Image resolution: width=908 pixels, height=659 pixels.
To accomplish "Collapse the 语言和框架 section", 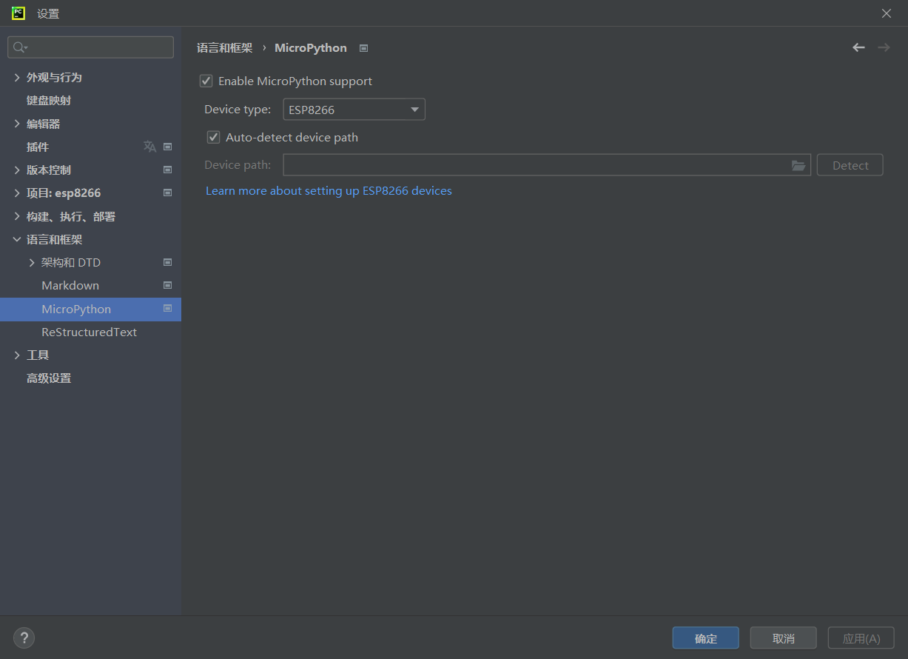I will point(17,239).
